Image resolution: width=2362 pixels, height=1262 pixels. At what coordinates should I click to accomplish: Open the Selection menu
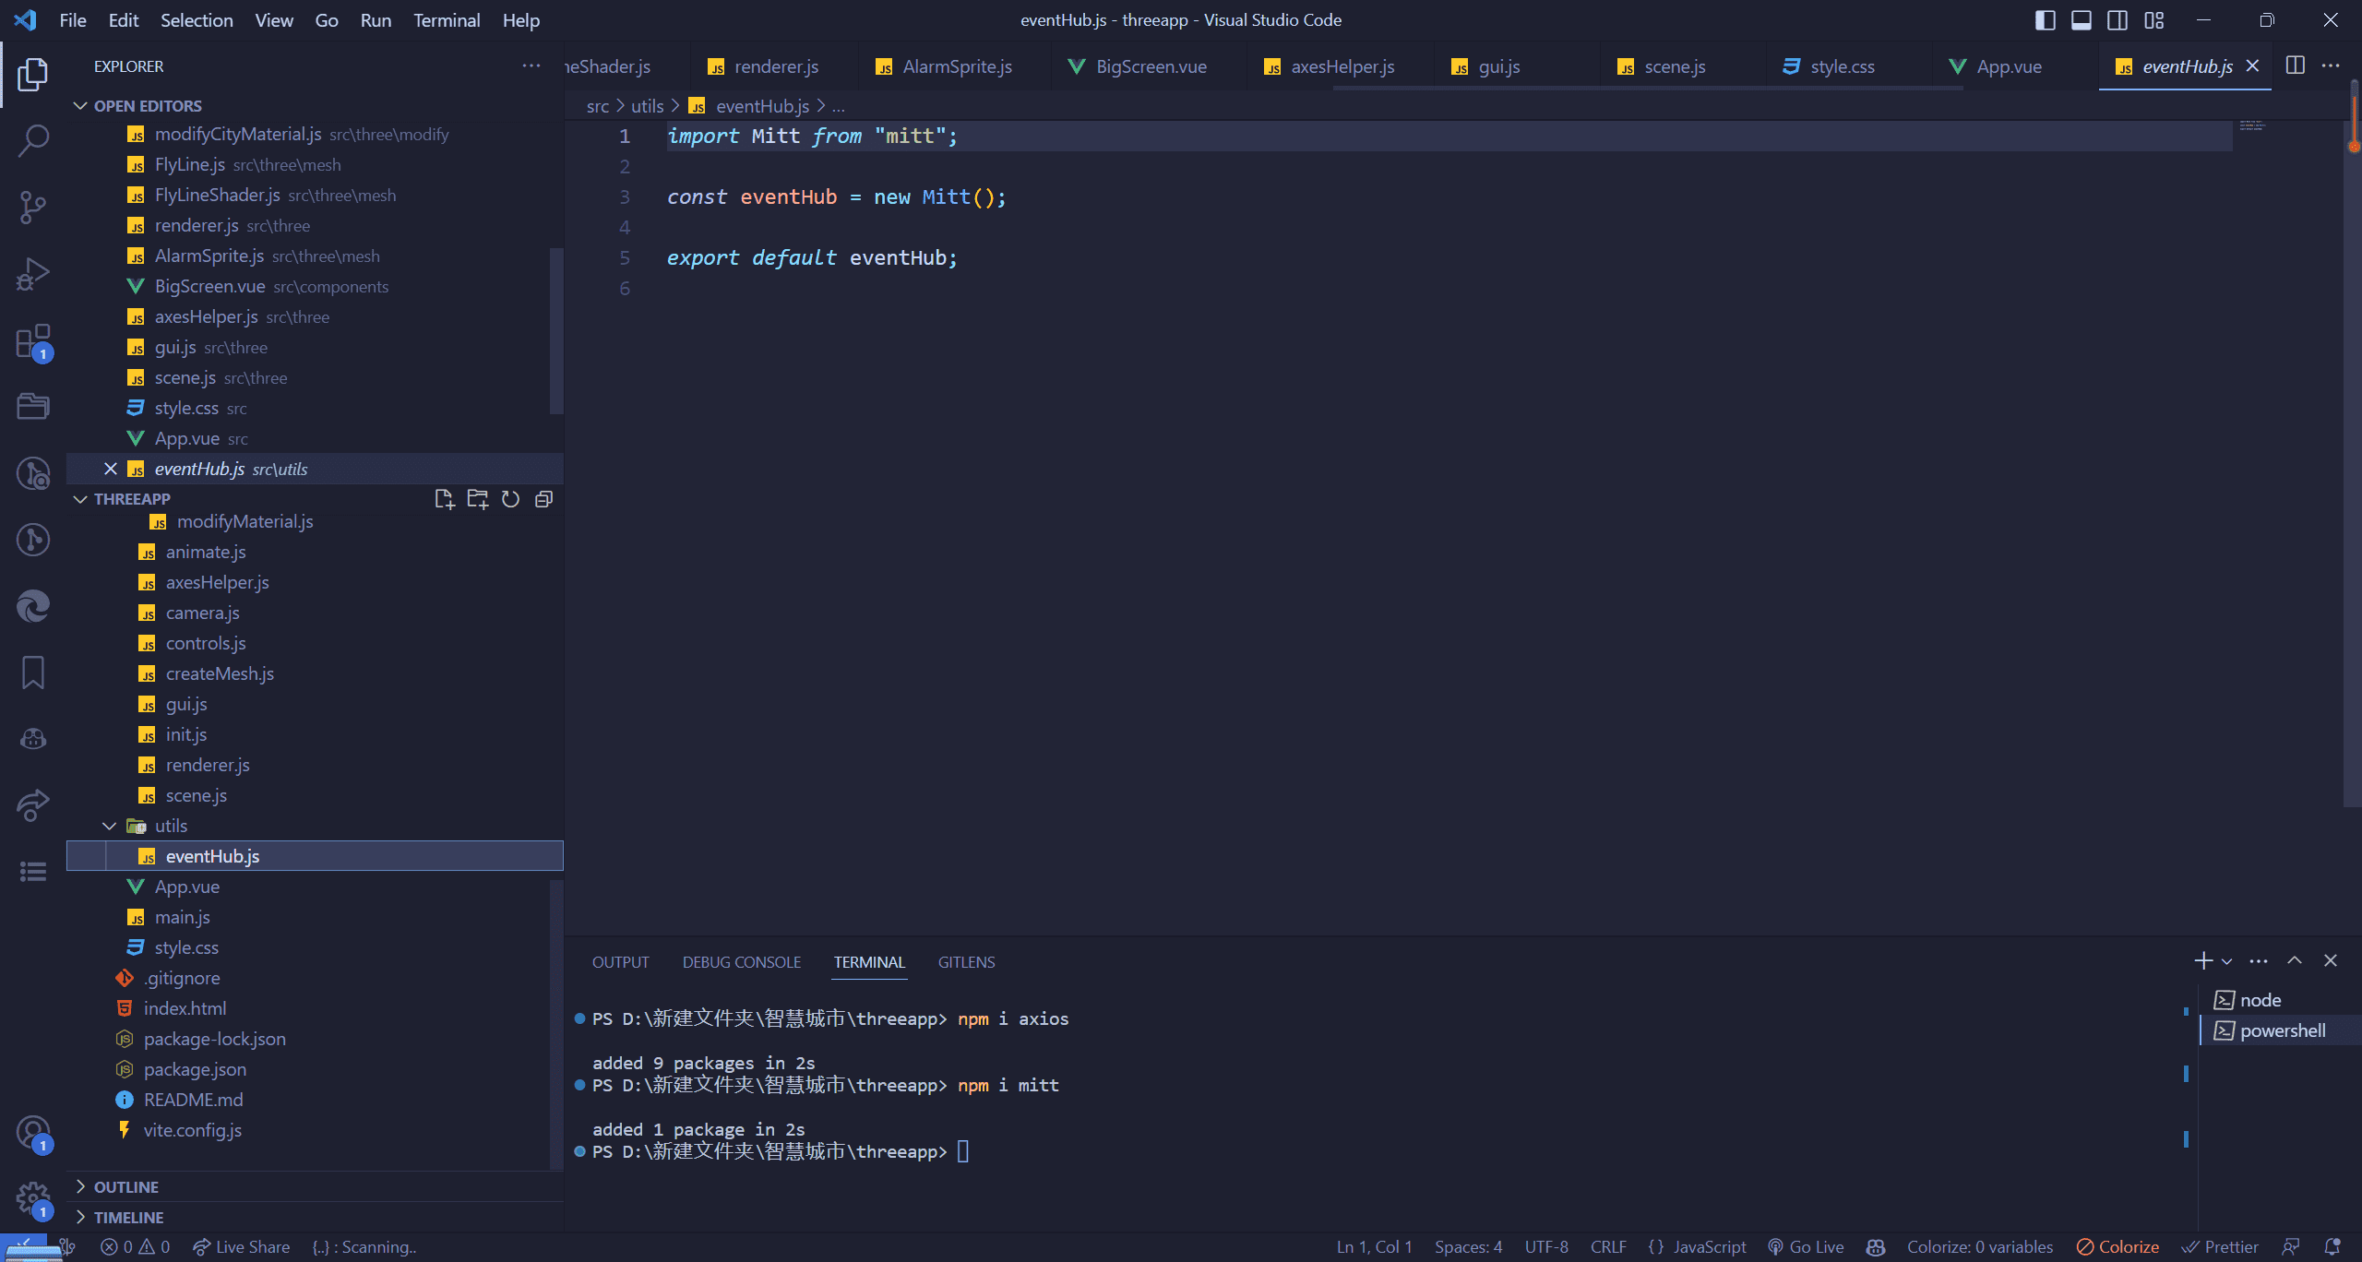197,20
